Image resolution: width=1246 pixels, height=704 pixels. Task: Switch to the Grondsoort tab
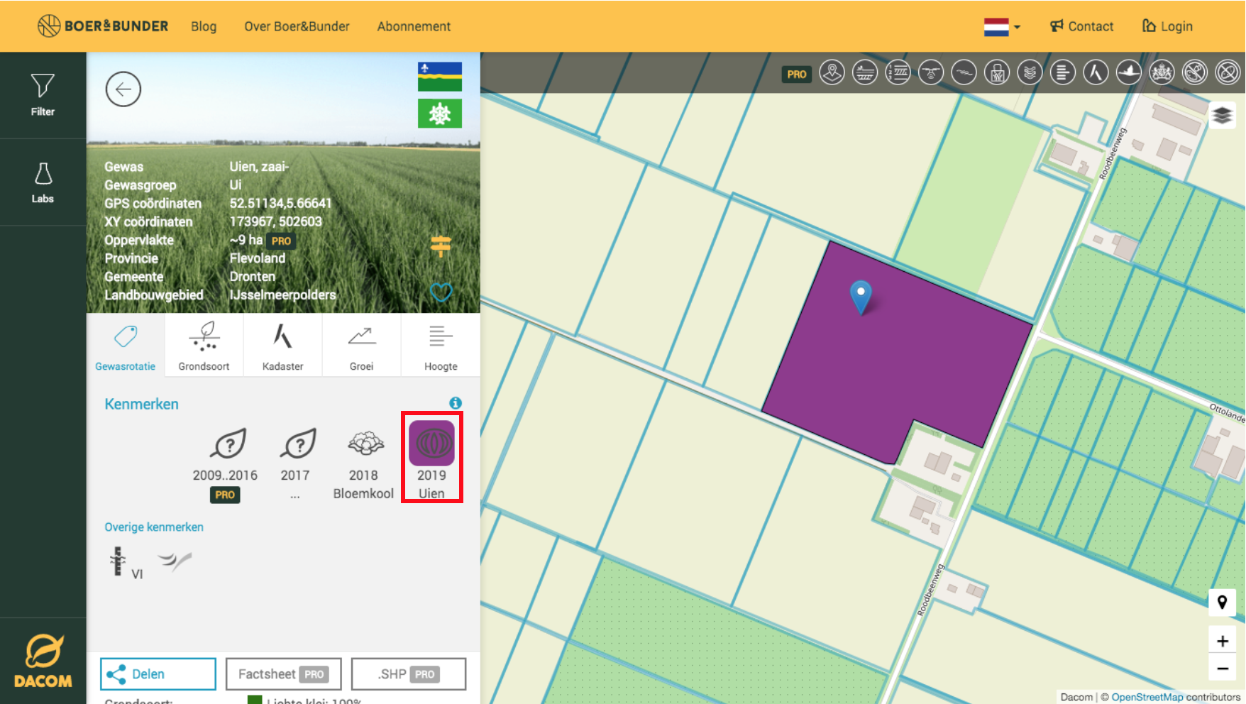[204, 346]
